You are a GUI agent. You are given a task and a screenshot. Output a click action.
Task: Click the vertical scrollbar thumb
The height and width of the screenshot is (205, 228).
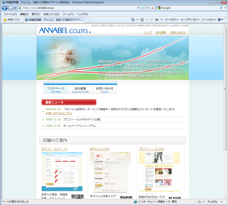(x=225, y=89)
